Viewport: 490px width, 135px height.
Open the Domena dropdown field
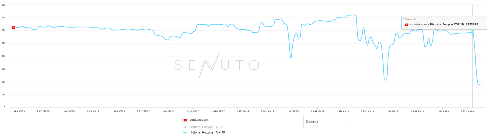(x=327, y=122)
